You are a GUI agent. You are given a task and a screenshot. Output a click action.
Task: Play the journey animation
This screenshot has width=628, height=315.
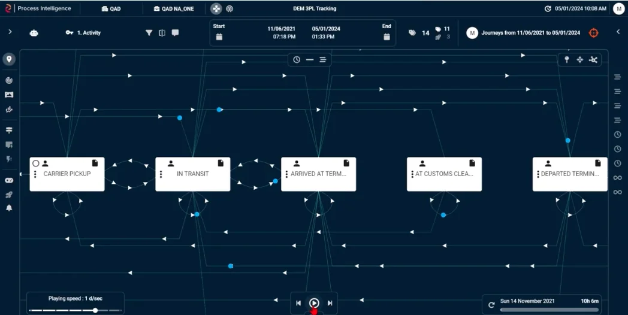[314, 303]
